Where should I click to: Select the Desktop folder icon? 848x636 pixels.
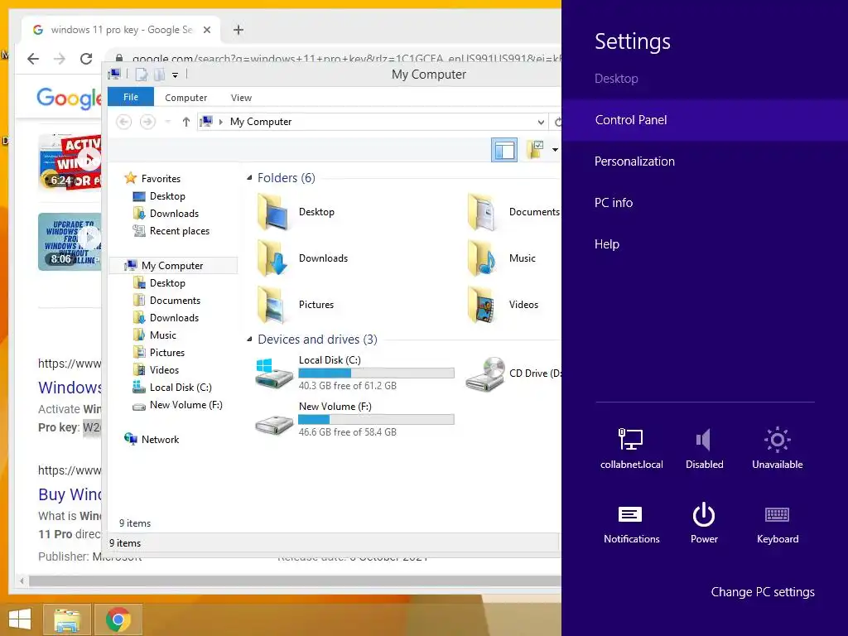(x=272, y=212)
